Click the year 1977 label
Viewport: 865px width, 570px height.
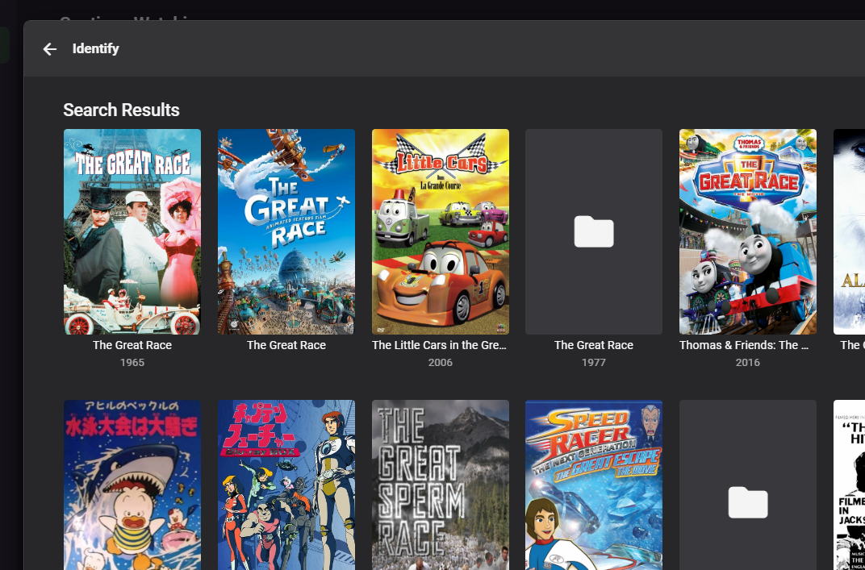594,362
